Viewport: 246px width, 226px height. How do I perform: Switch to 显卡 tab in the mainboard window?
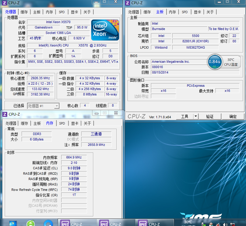pos(197,12)
